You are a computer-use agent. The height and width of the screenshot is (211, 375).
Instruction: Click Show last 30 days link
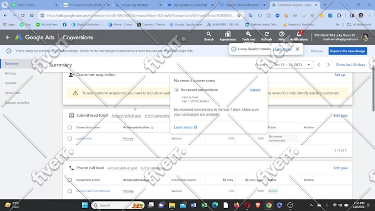point(351,65)
